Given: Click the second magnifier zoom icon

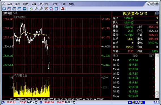Looking at the screenshot, I should coord(41,9).
